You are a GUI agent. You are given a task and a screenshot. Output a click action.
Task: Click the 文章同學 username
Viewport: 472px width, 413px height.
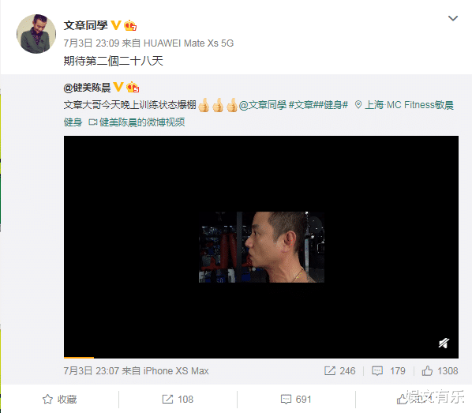[85, 25]
